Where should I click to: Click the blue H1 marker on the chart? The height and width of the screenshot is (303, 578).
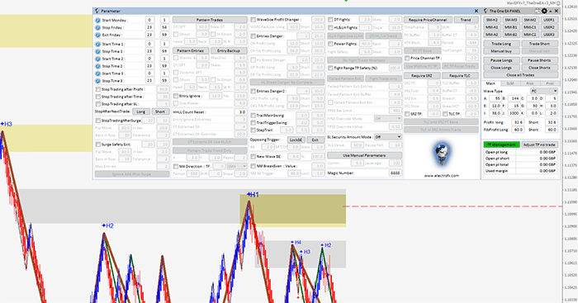click(x=253, y=195)
